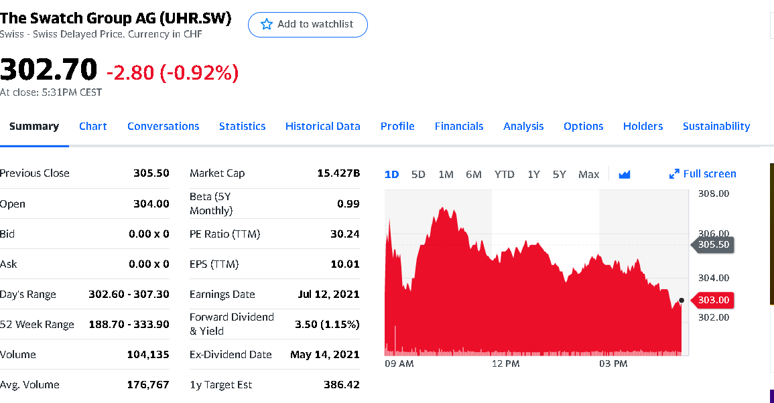Click the 03 PM chart time label
This screenshot has height=403, width=774.
(613, 364)
